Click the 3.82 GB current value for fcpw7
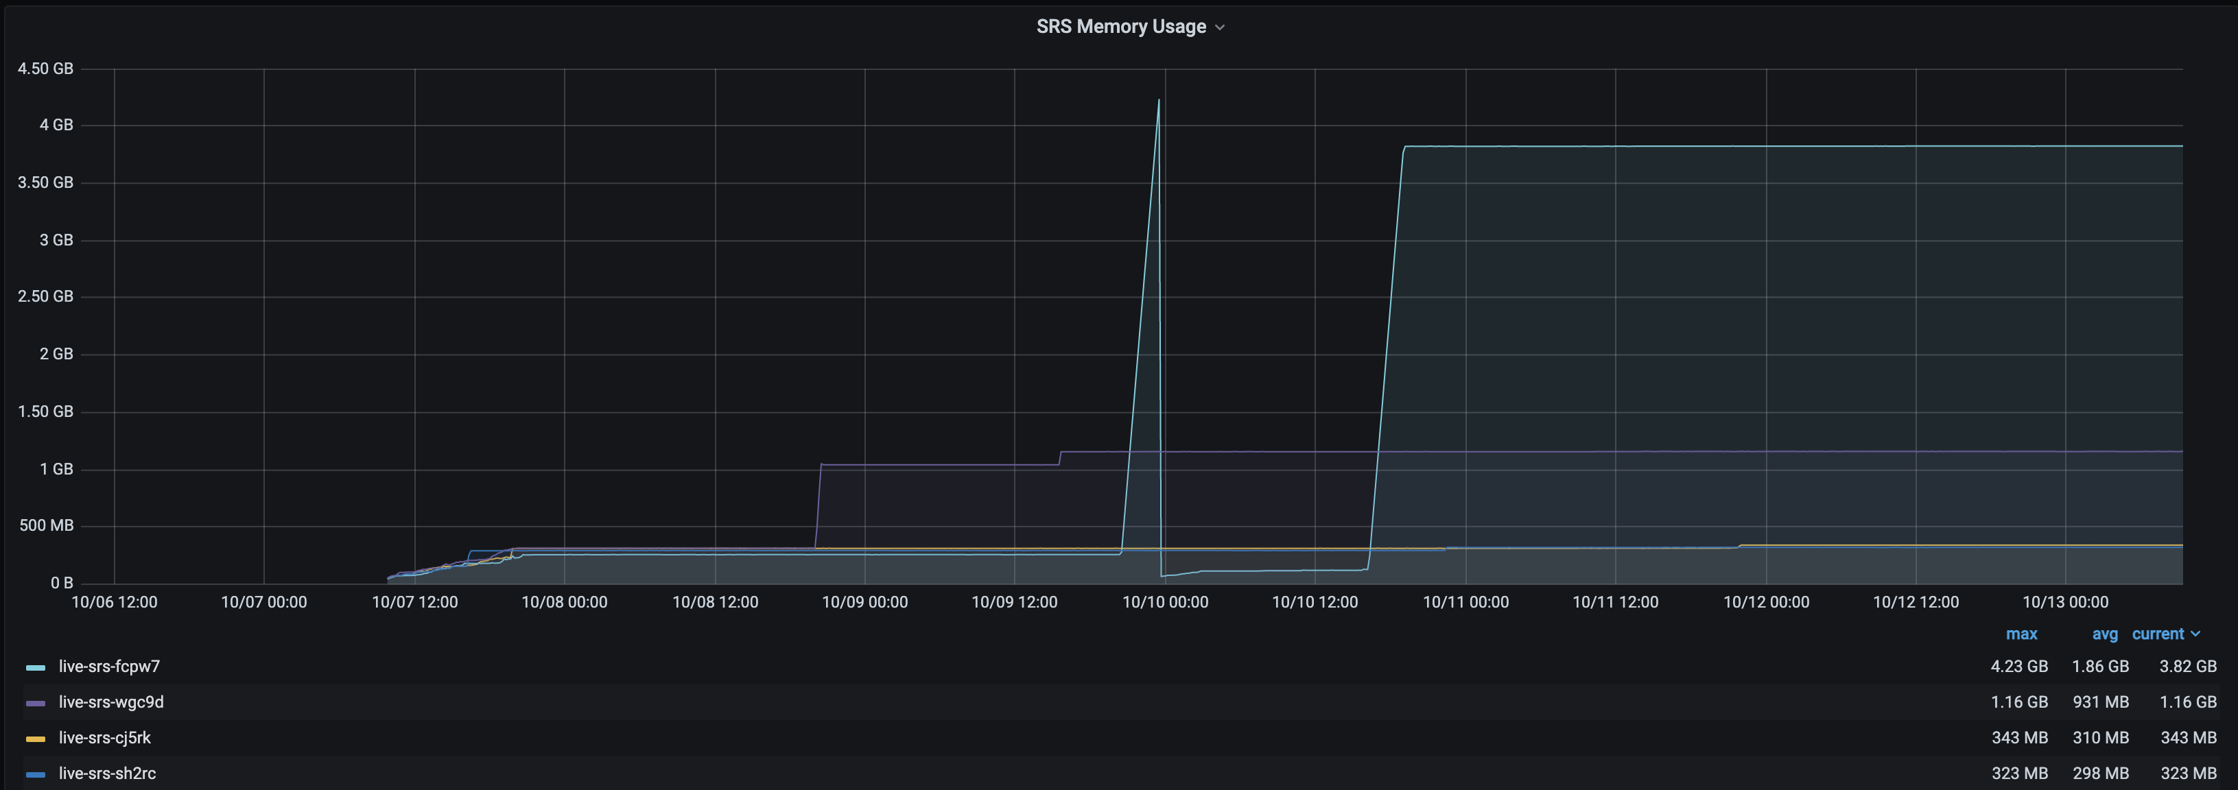2238x790 pixels. [x=2188, y=667]
